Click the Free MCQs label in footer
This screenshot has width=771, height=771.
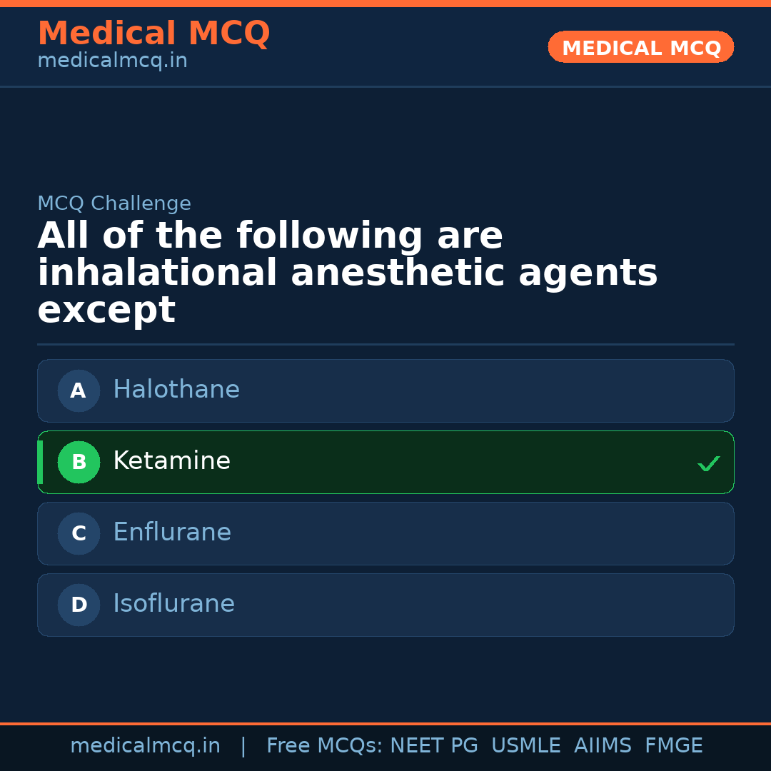[325, 746]
